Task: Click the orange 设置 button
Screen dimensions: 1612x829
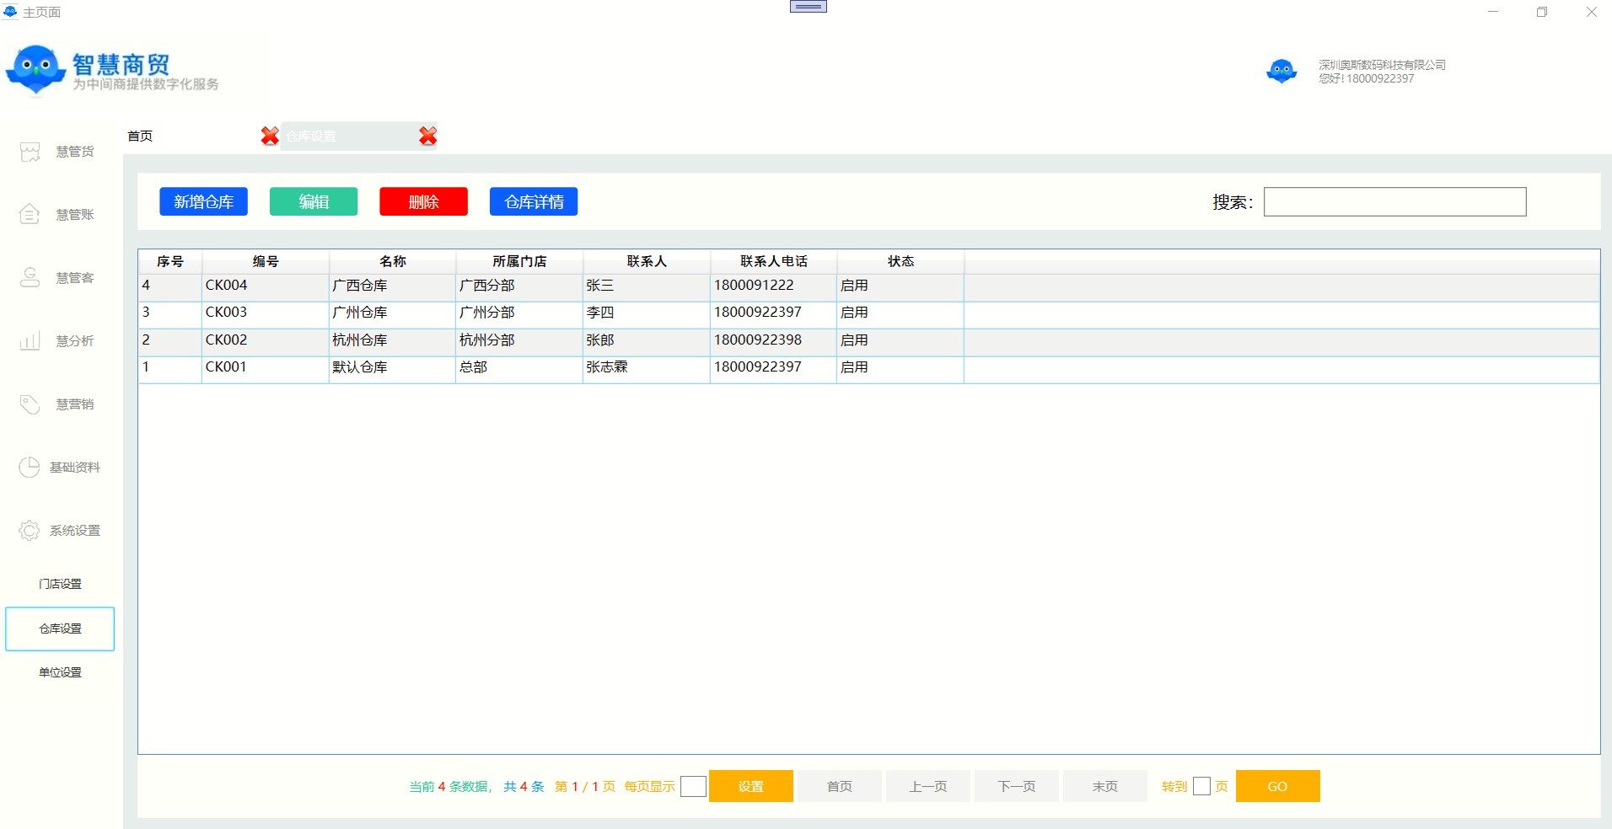Action: pos(751,786)
